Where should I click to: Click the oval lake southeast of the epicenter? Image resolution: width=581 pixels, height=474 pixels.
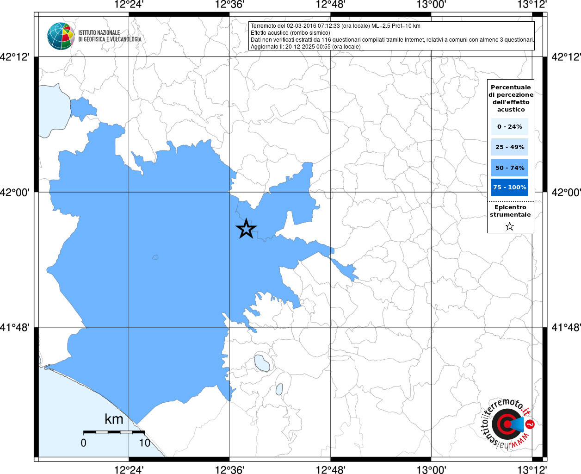[262, 363]
